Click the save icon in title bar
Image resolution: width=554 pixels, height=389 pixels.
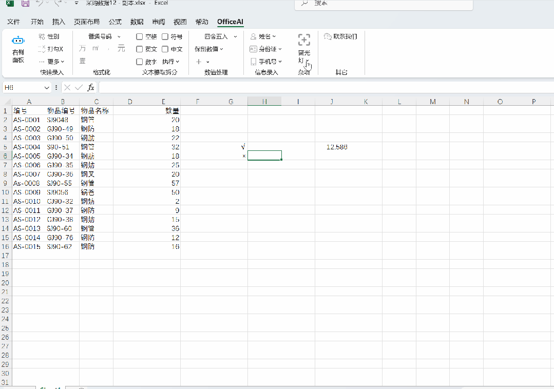pos(25,3)
